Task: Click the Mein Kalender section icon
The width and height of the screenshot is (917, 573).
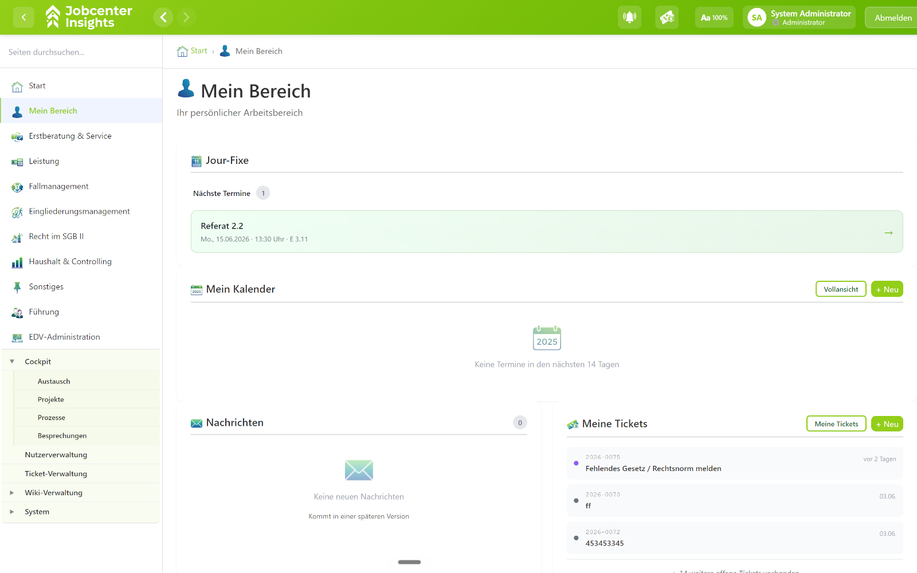Action: pyautogui.click(x=197, y=290)
